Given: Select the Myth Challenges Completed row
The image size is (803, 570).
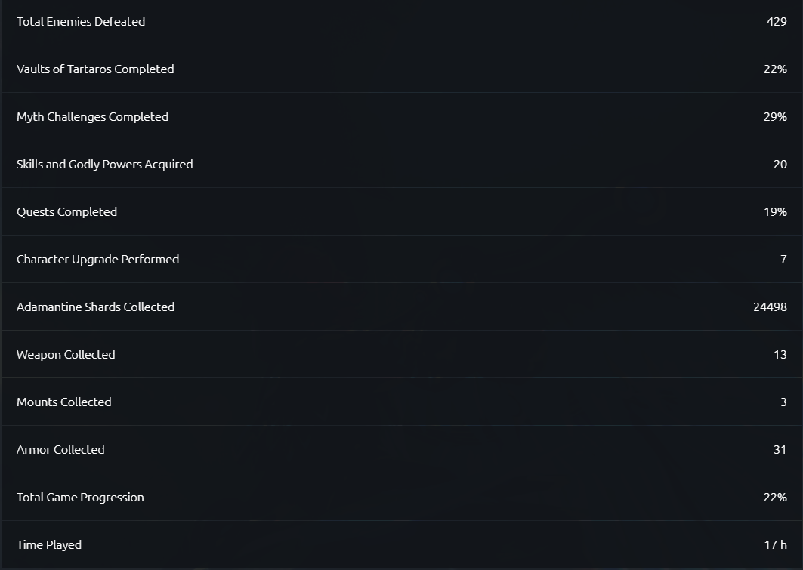Looking at the screenshot, I should 402,117.
